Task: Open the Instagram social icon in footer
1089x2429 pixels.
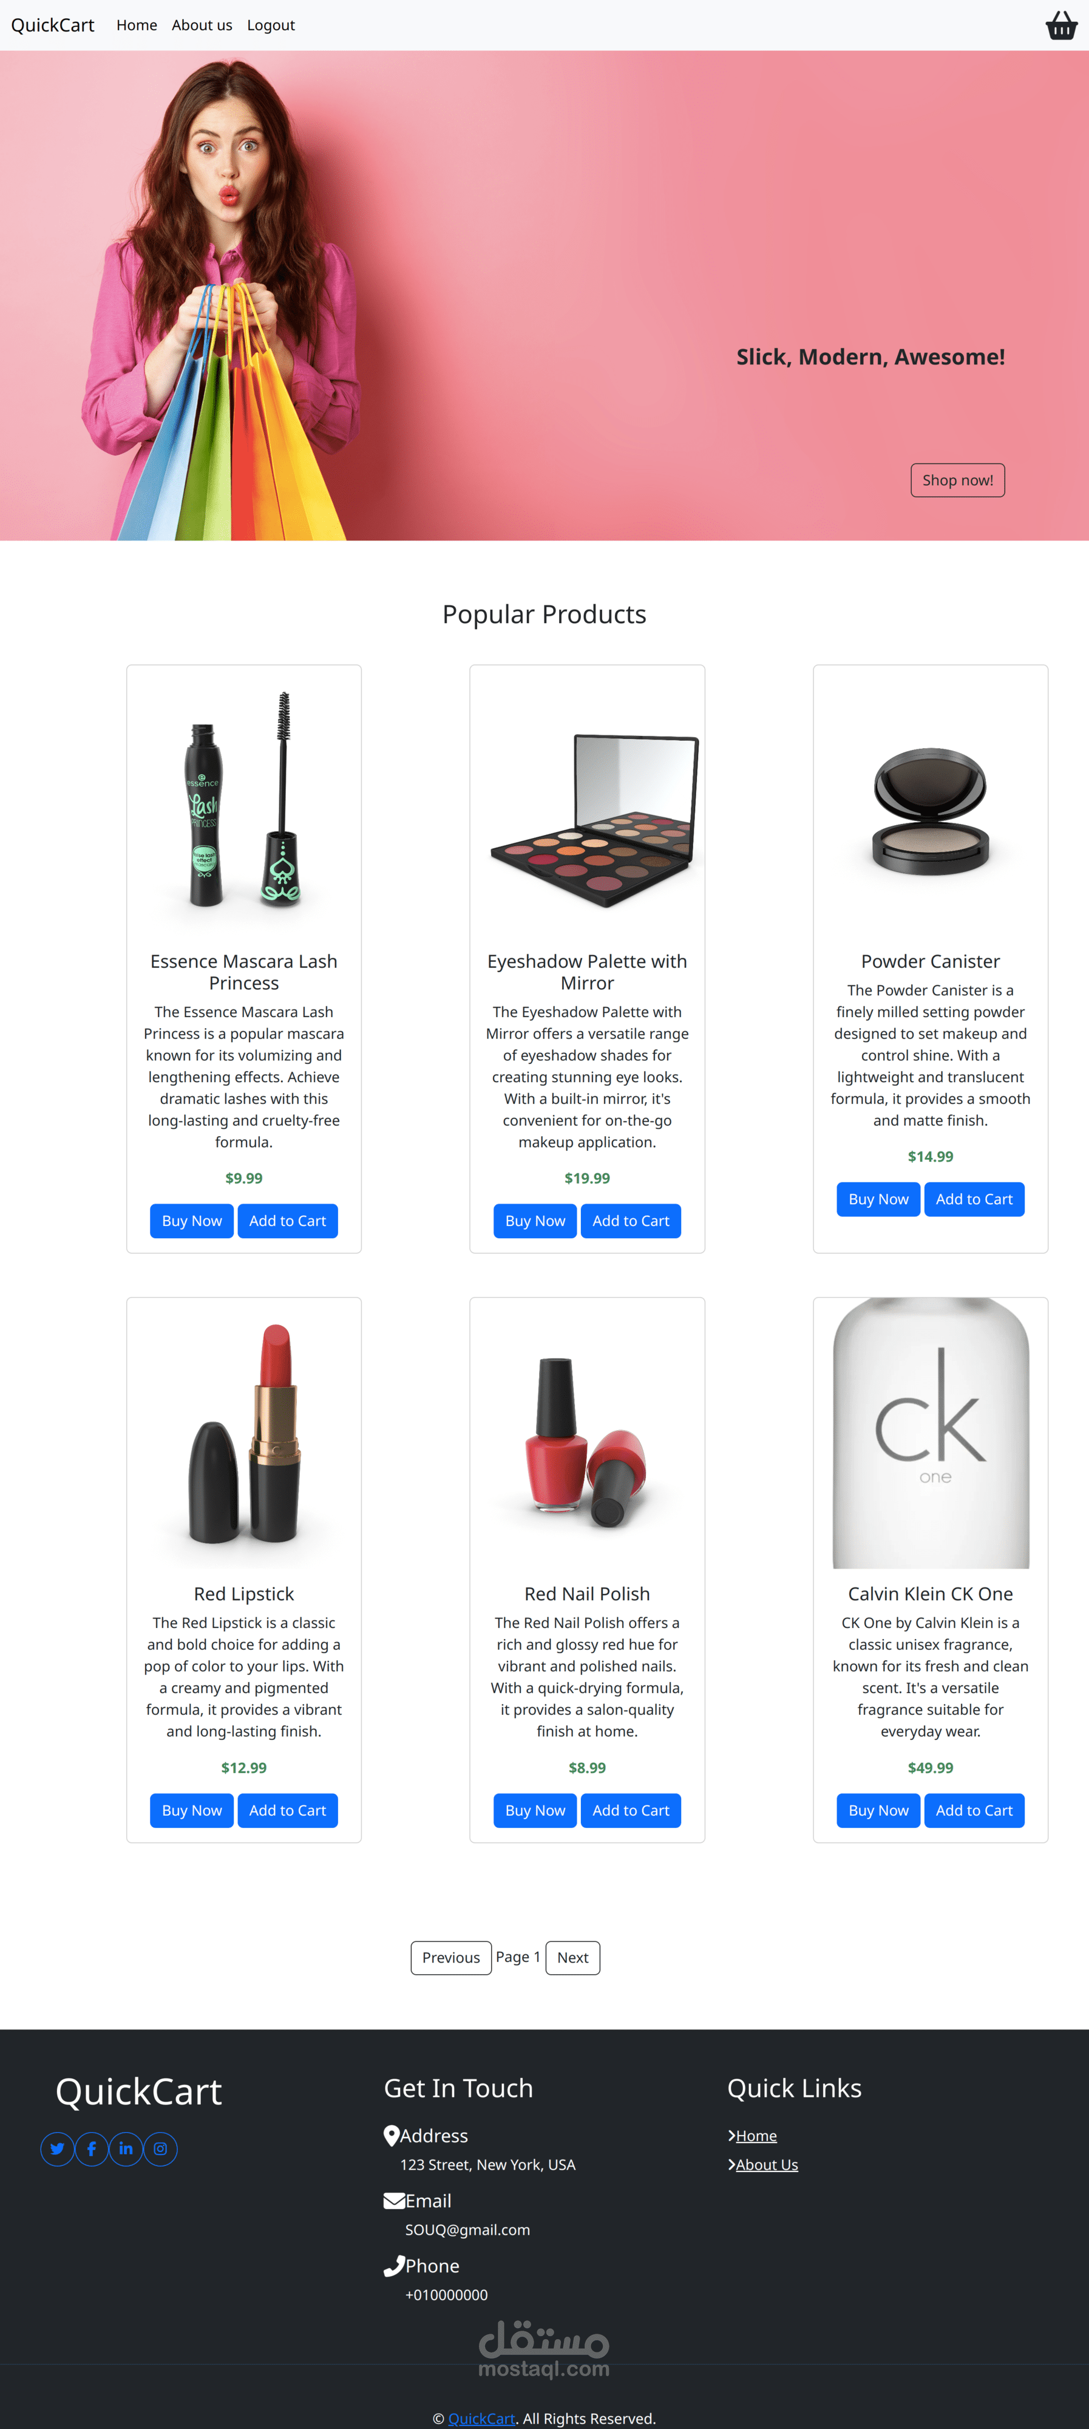Action: point(160,2149)
